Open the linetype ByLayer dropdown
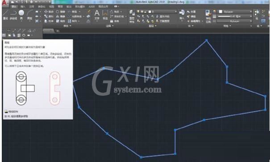The height and width of the screenshot is (162, 270). click(250, 21)
